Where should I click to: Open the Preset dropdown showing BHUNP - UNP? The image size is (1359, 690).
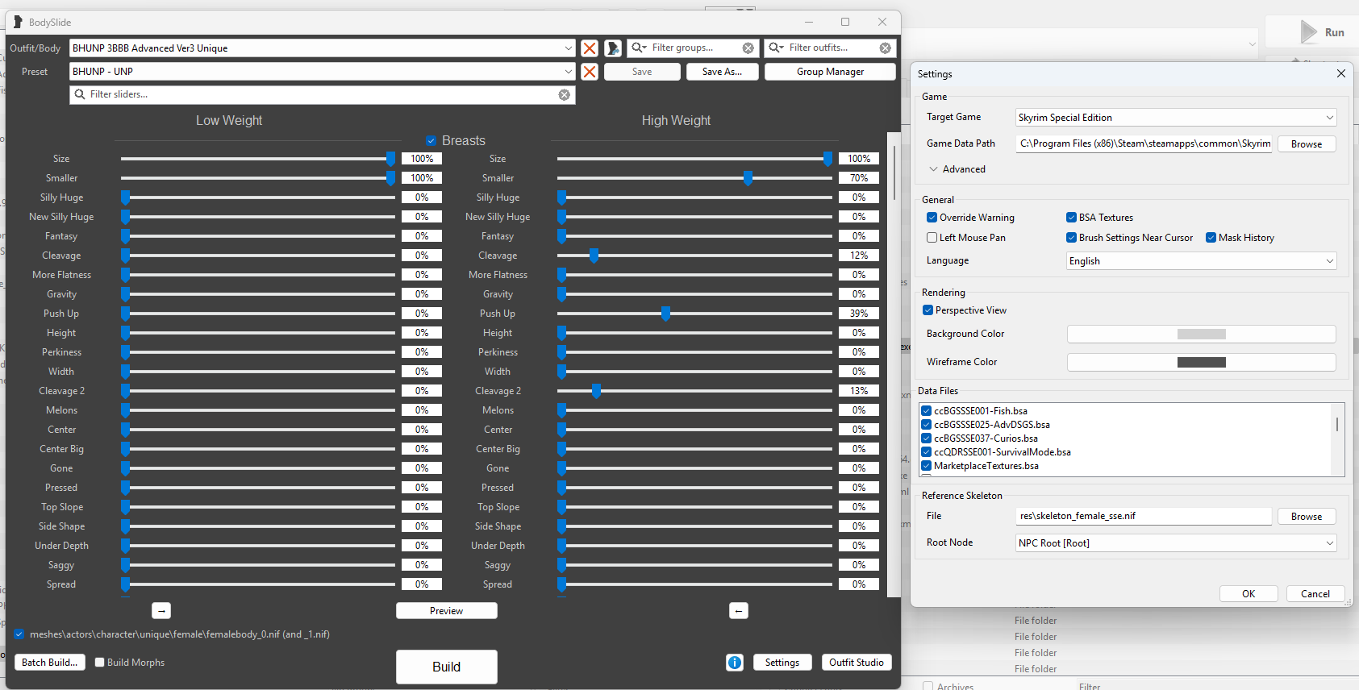click(x=323, y=72)
